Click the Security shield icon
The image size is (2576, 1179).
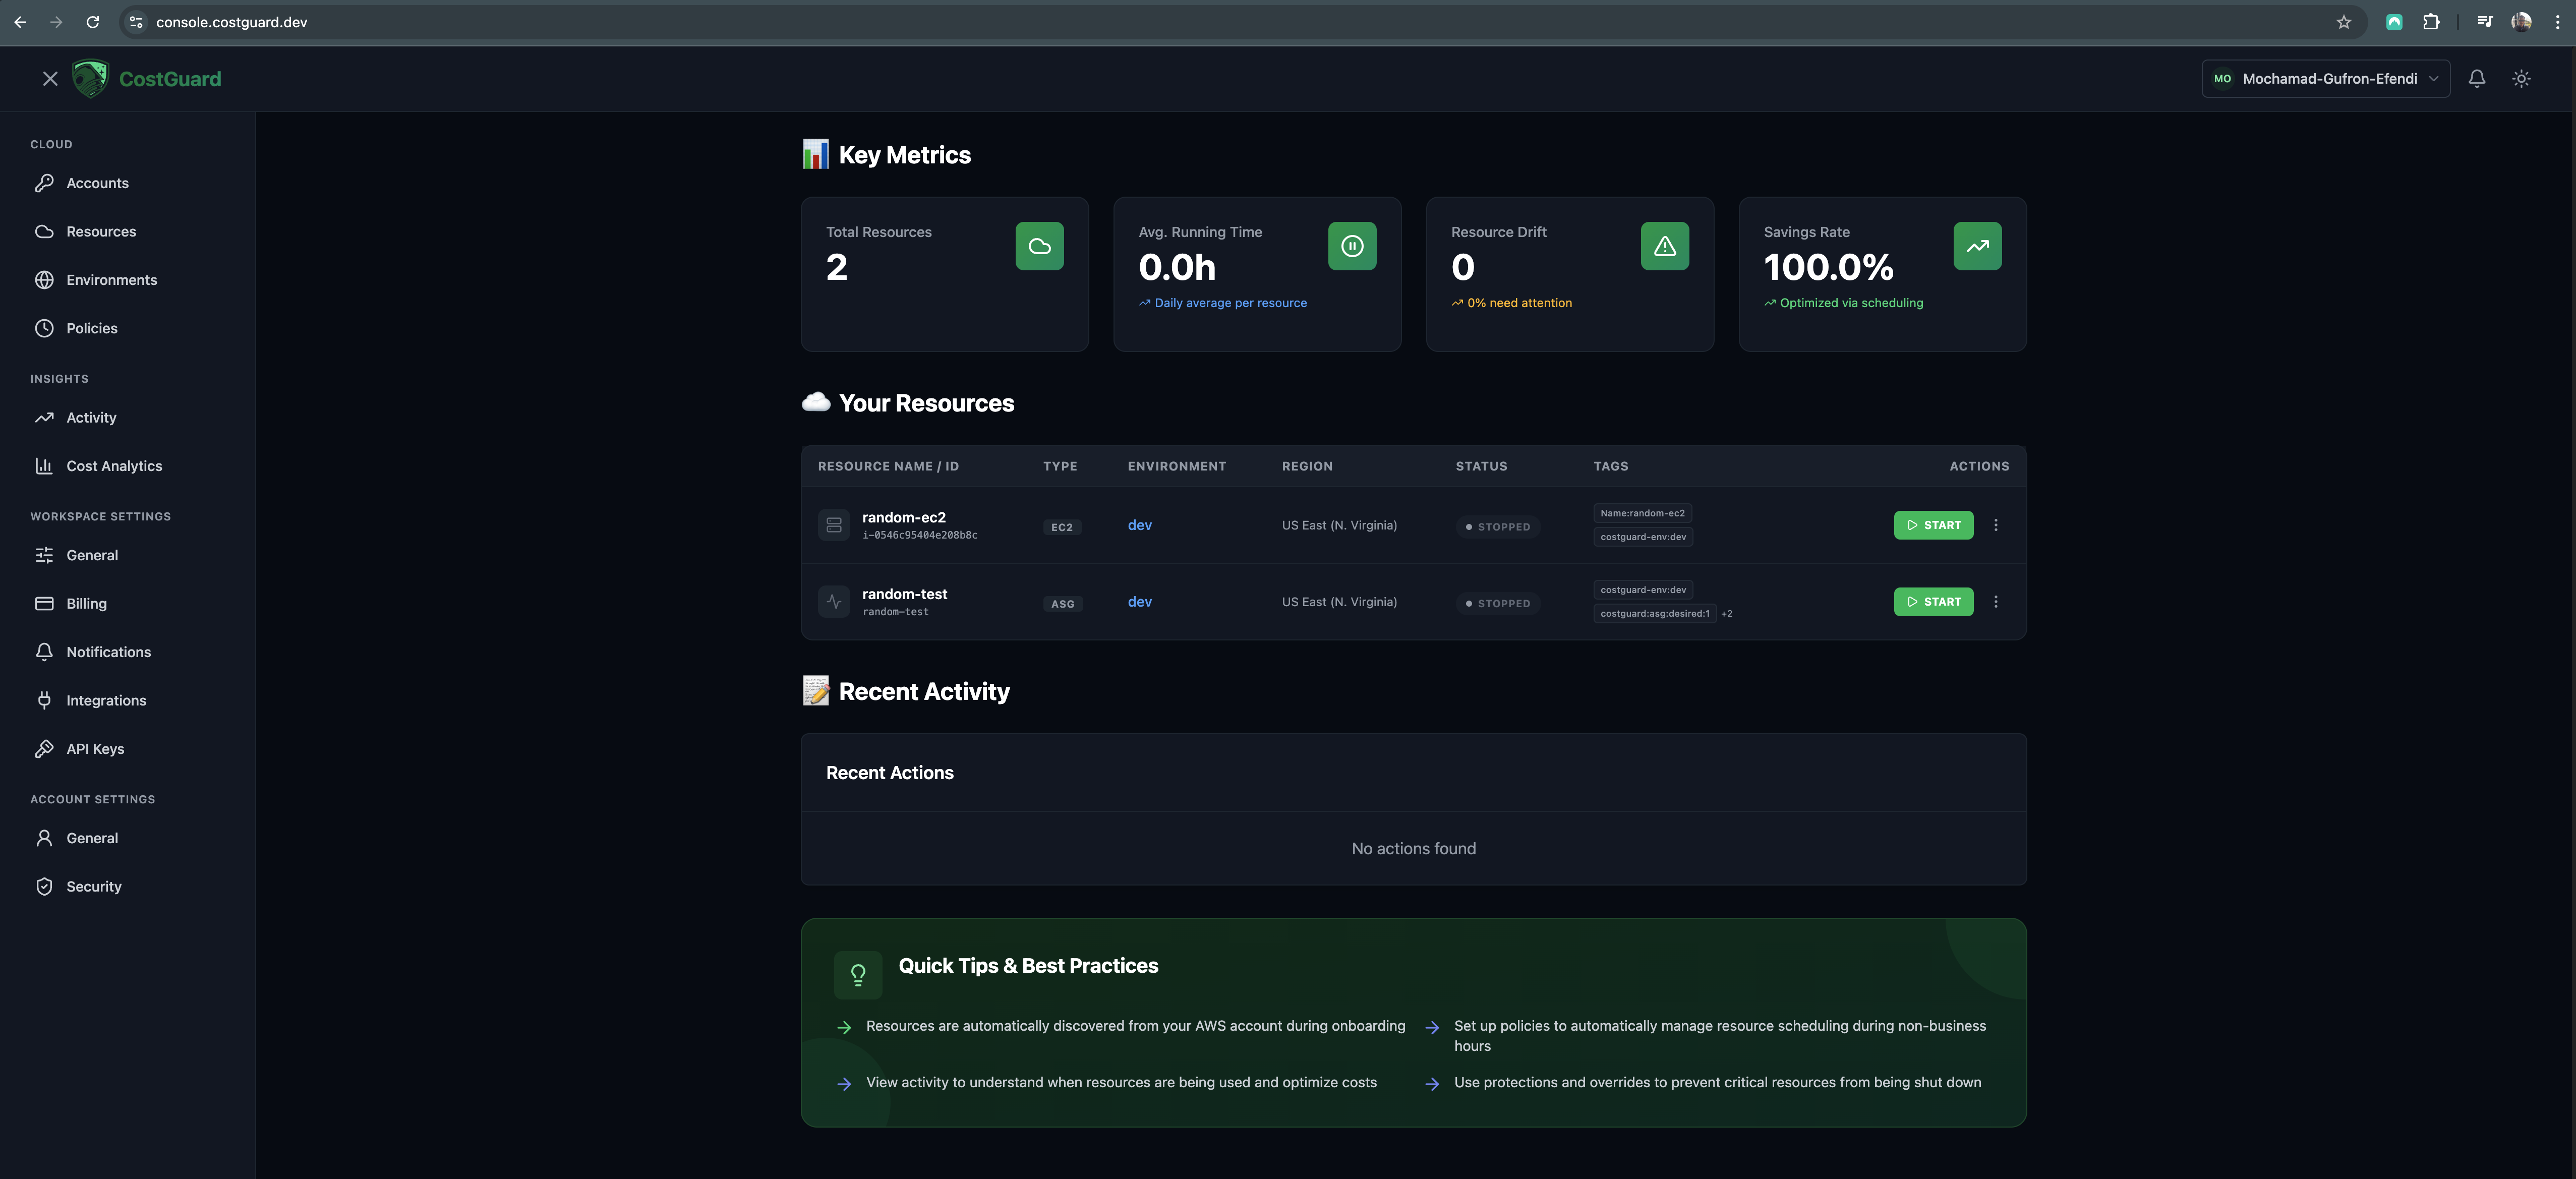[44, 887]
